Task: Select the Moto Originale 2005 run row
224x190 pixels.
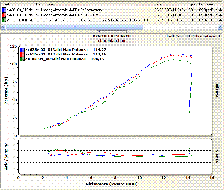Action: tap(90, 20)
